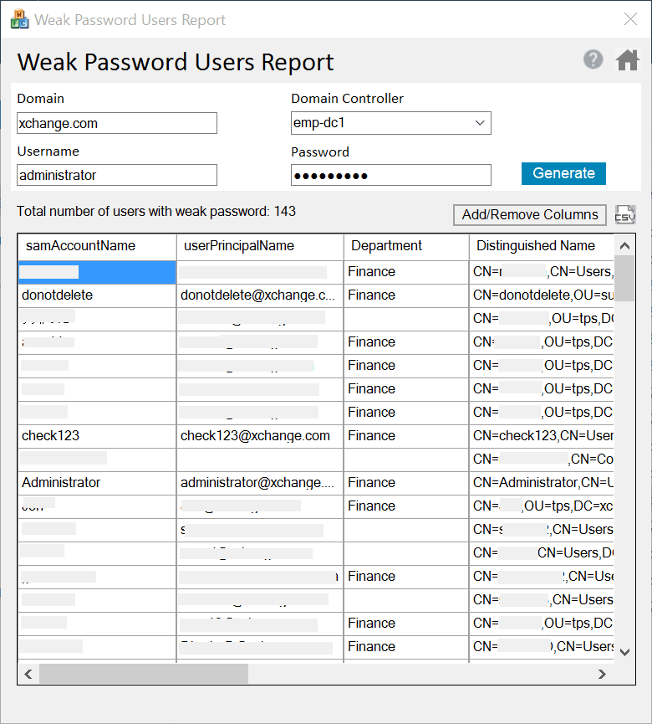Image resolution: width=652 pixels, height=724 pixels.
Task: Click the down arrow on the vertical scrollbar
Action: pos(625,651)
